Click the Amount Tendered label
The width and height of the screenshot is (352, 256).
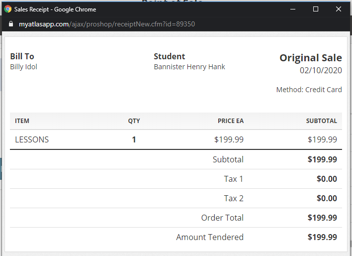pos(210,237)
